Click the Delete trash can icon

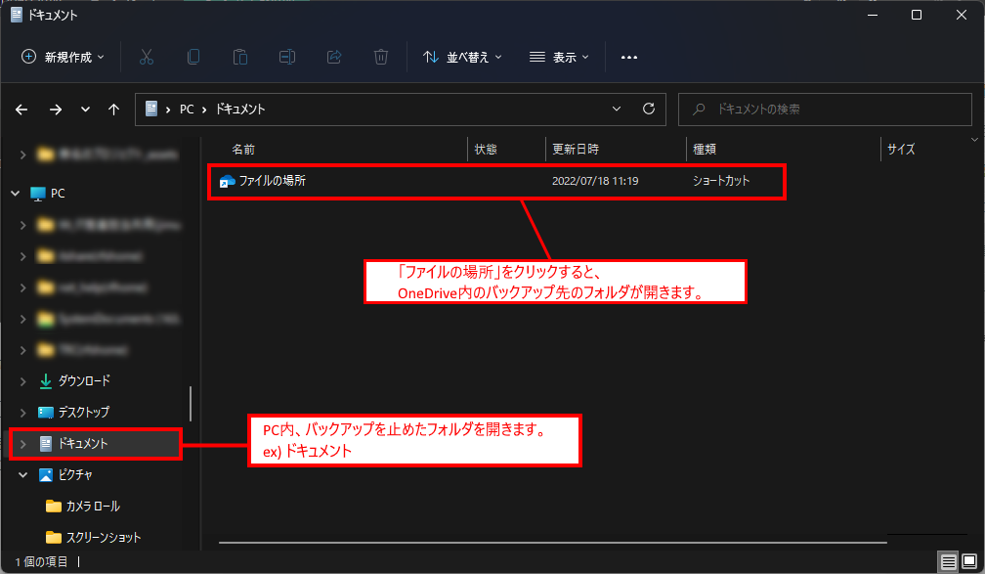tap(381, 58)
